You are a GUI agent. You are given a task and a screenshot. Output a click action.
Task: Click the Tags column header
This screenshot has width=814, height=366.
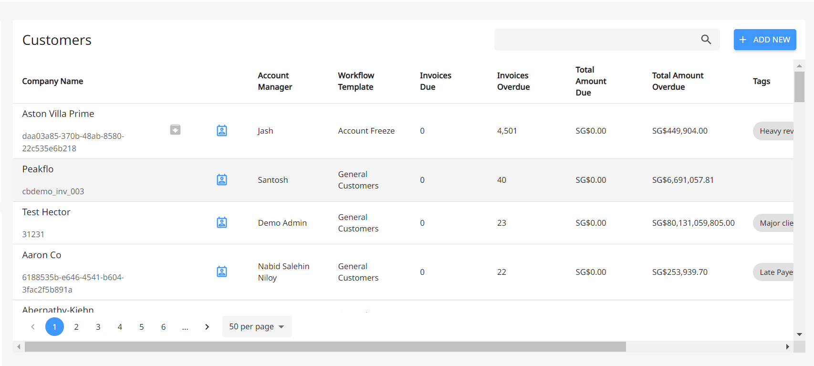pyautogui.click(x=762, y=81)
